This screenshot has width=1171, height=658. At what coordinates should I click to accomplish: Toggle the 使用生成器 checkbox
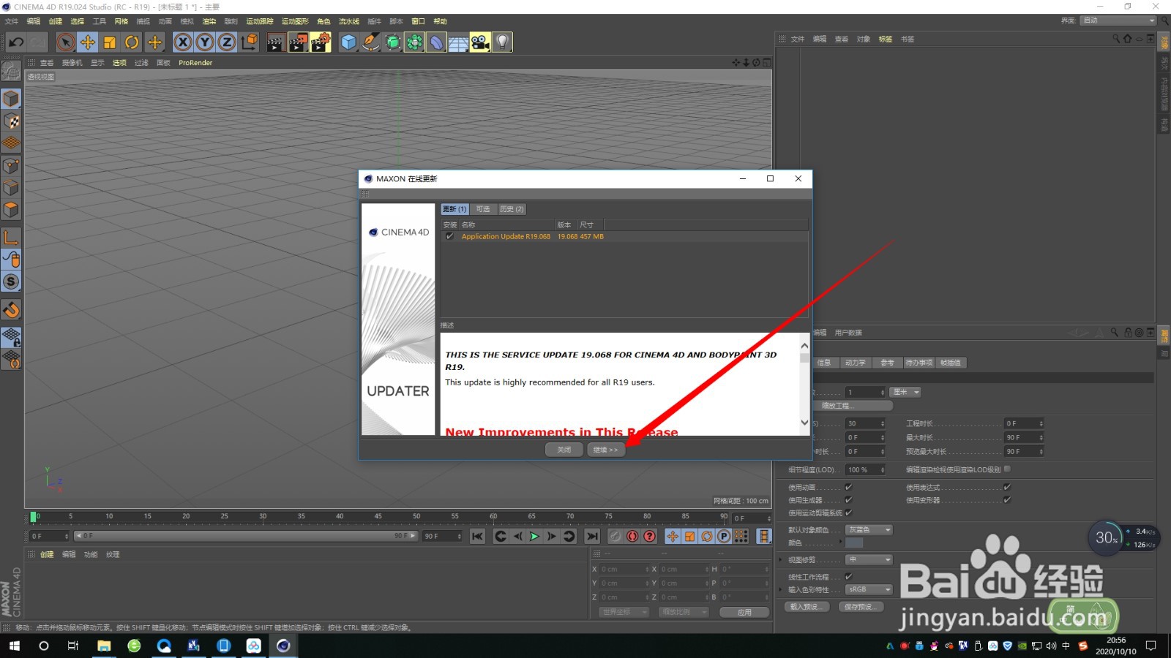(x=849, y=500)
